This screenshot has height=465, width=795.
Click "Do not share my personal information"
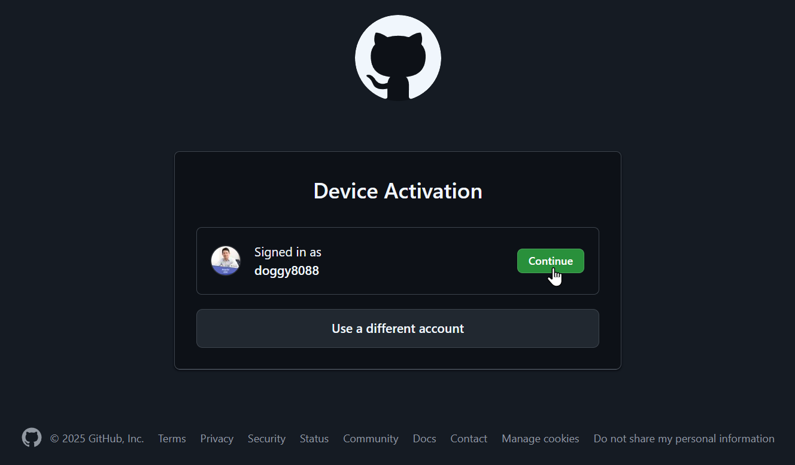(684, 438)
